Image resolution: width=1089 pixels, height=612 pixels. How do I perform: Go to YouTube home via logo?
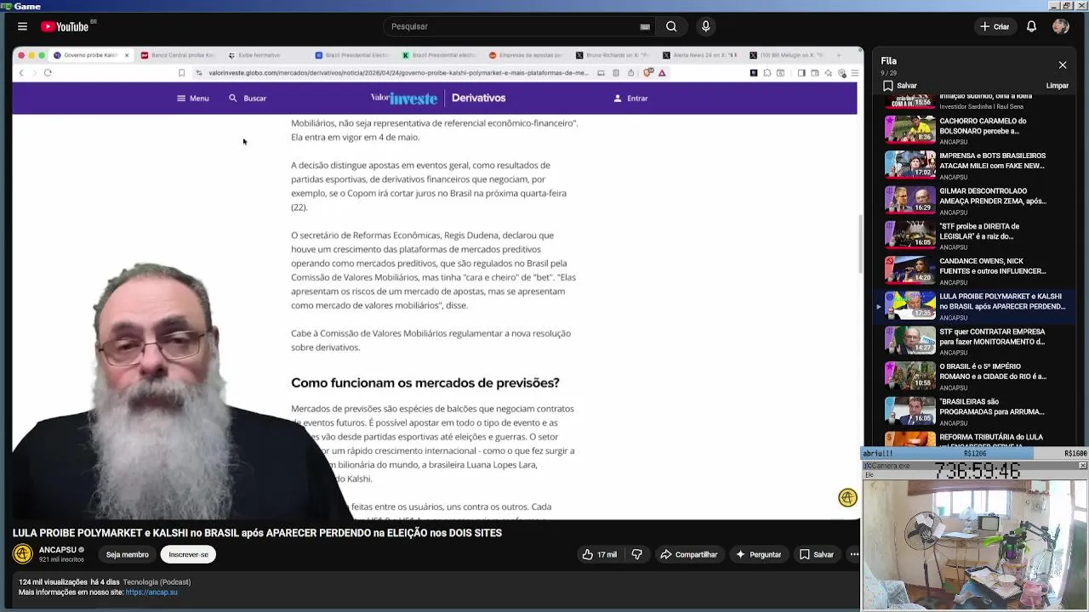(65, 26)
